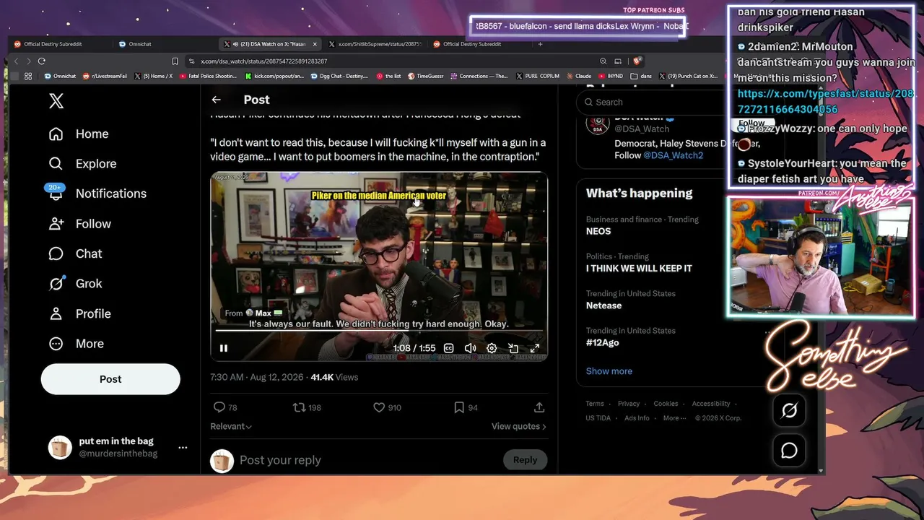The width and height of the screenshot is (924, 520).
Task: Click the Post your reply field
Action: point(368,460)
